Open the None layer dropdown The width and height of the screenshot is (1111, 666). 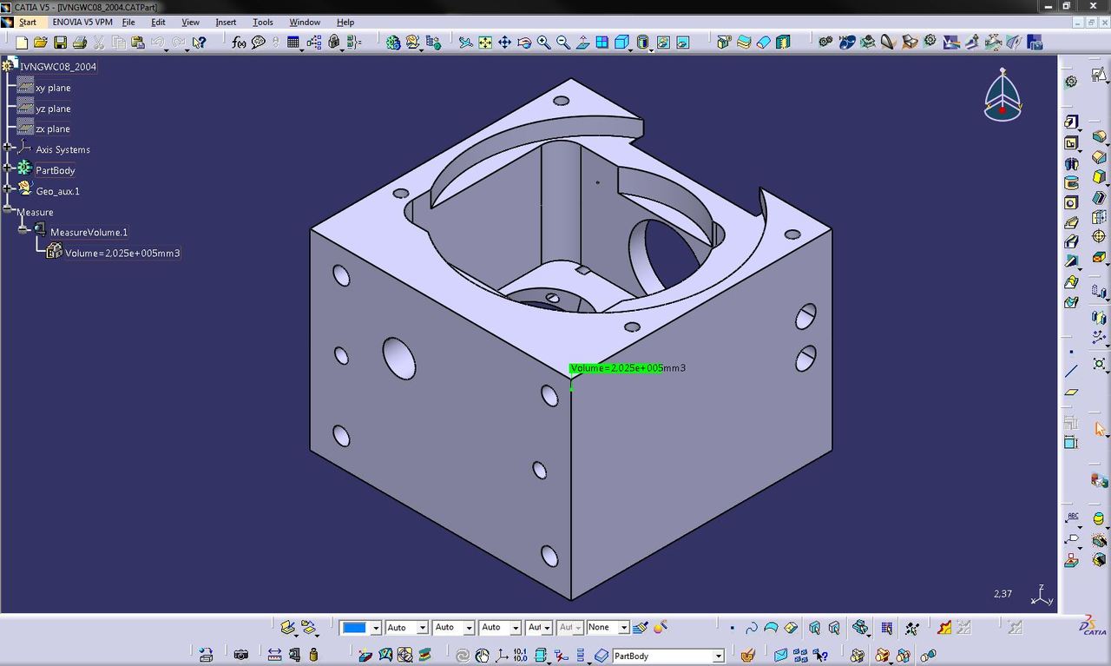623,628
